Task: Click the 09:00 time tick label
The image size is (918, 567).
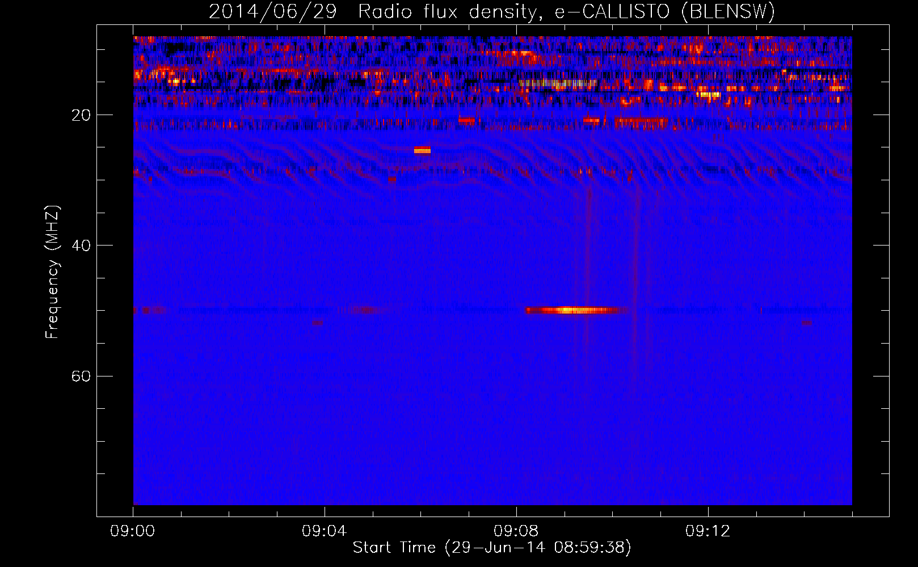Action: click(133, 531)
